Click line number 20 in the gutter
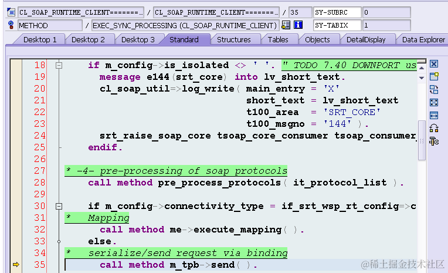 pyautogui.click(x=39, y=89)
